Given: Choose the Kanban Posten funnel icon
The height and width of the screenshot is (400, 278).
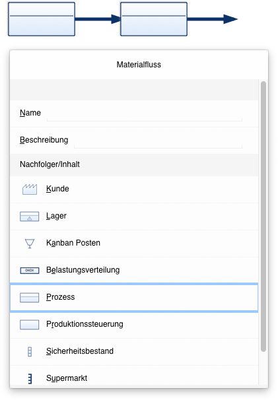Looking at the screenshot, I should click(x=30, y=244).
